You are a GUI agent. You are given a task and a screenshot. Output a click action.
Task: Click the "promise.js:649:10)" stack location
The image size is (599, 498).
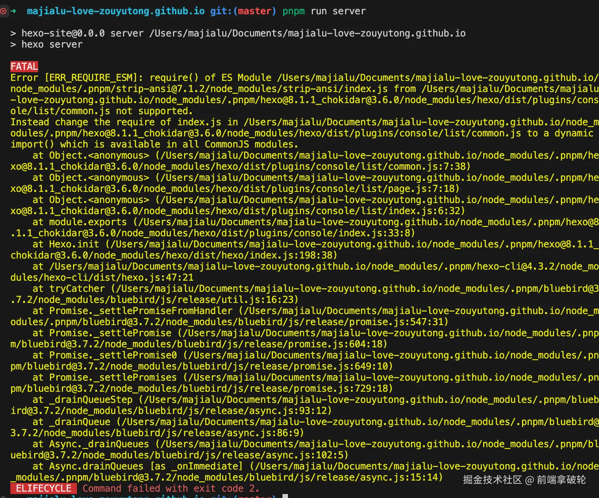coord(343,366)
